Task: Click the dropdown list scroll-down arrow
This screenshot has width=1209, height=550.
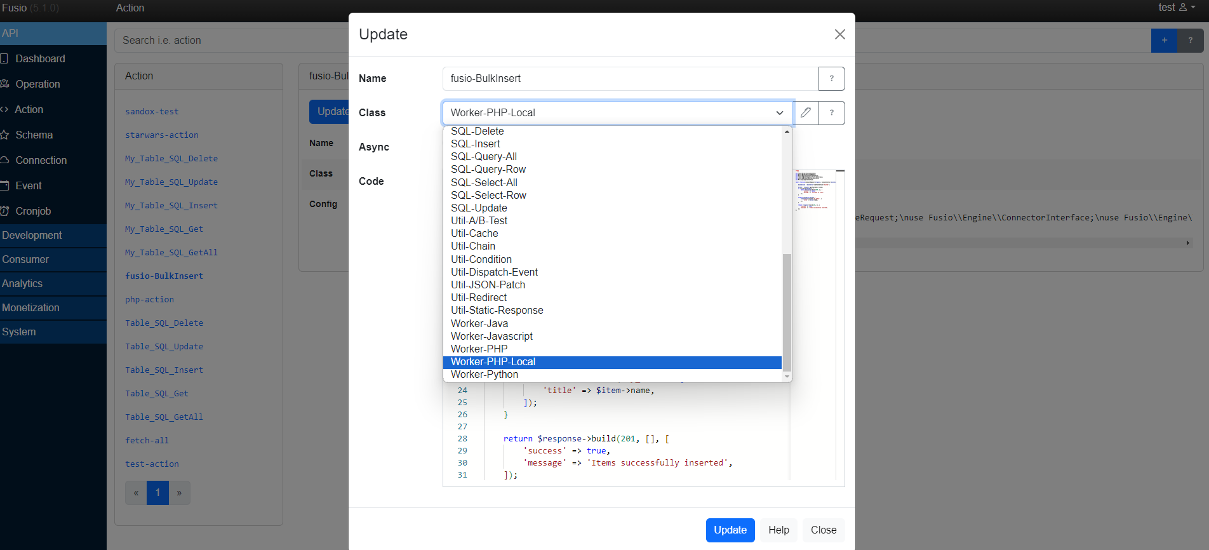Action: 787,377
